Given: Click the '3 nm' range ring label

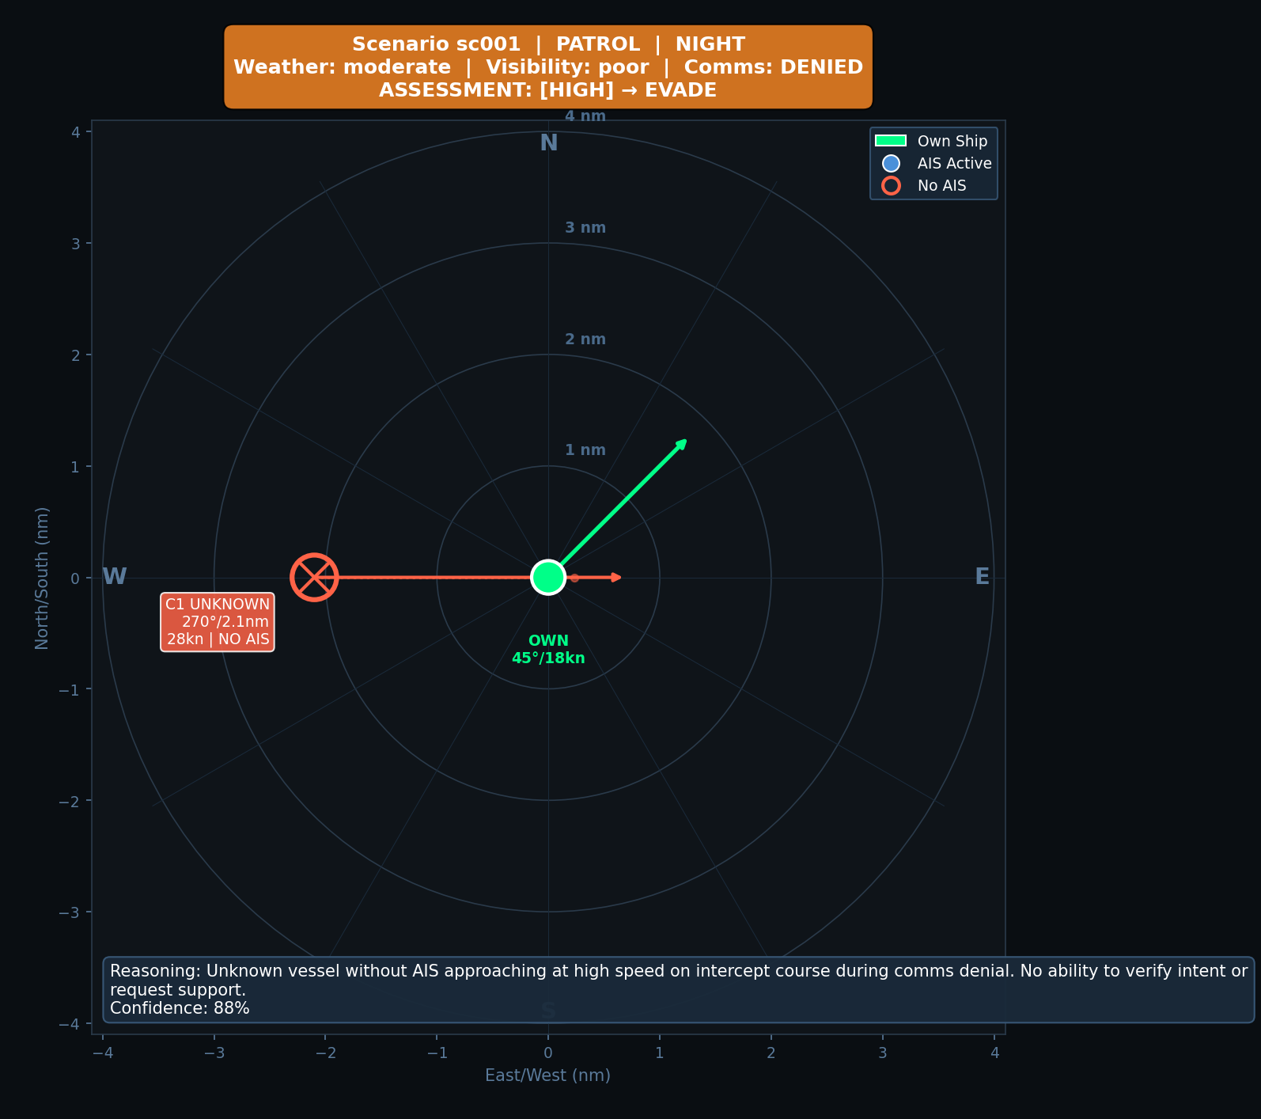Looking at the screenshot, I should click(x=585, y=228).
